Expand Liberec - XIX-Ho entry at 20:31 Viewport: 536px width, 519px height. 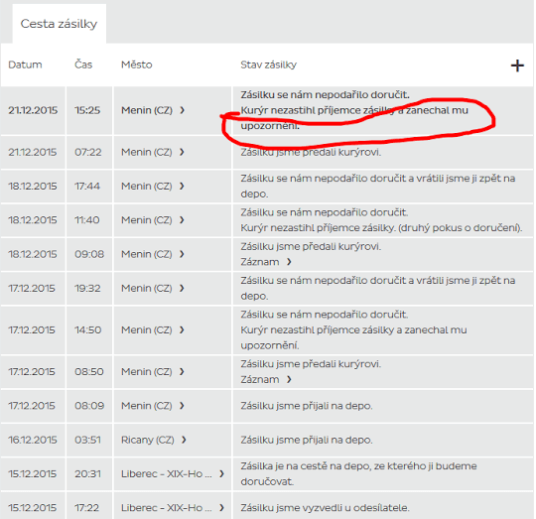click(222, 474)
